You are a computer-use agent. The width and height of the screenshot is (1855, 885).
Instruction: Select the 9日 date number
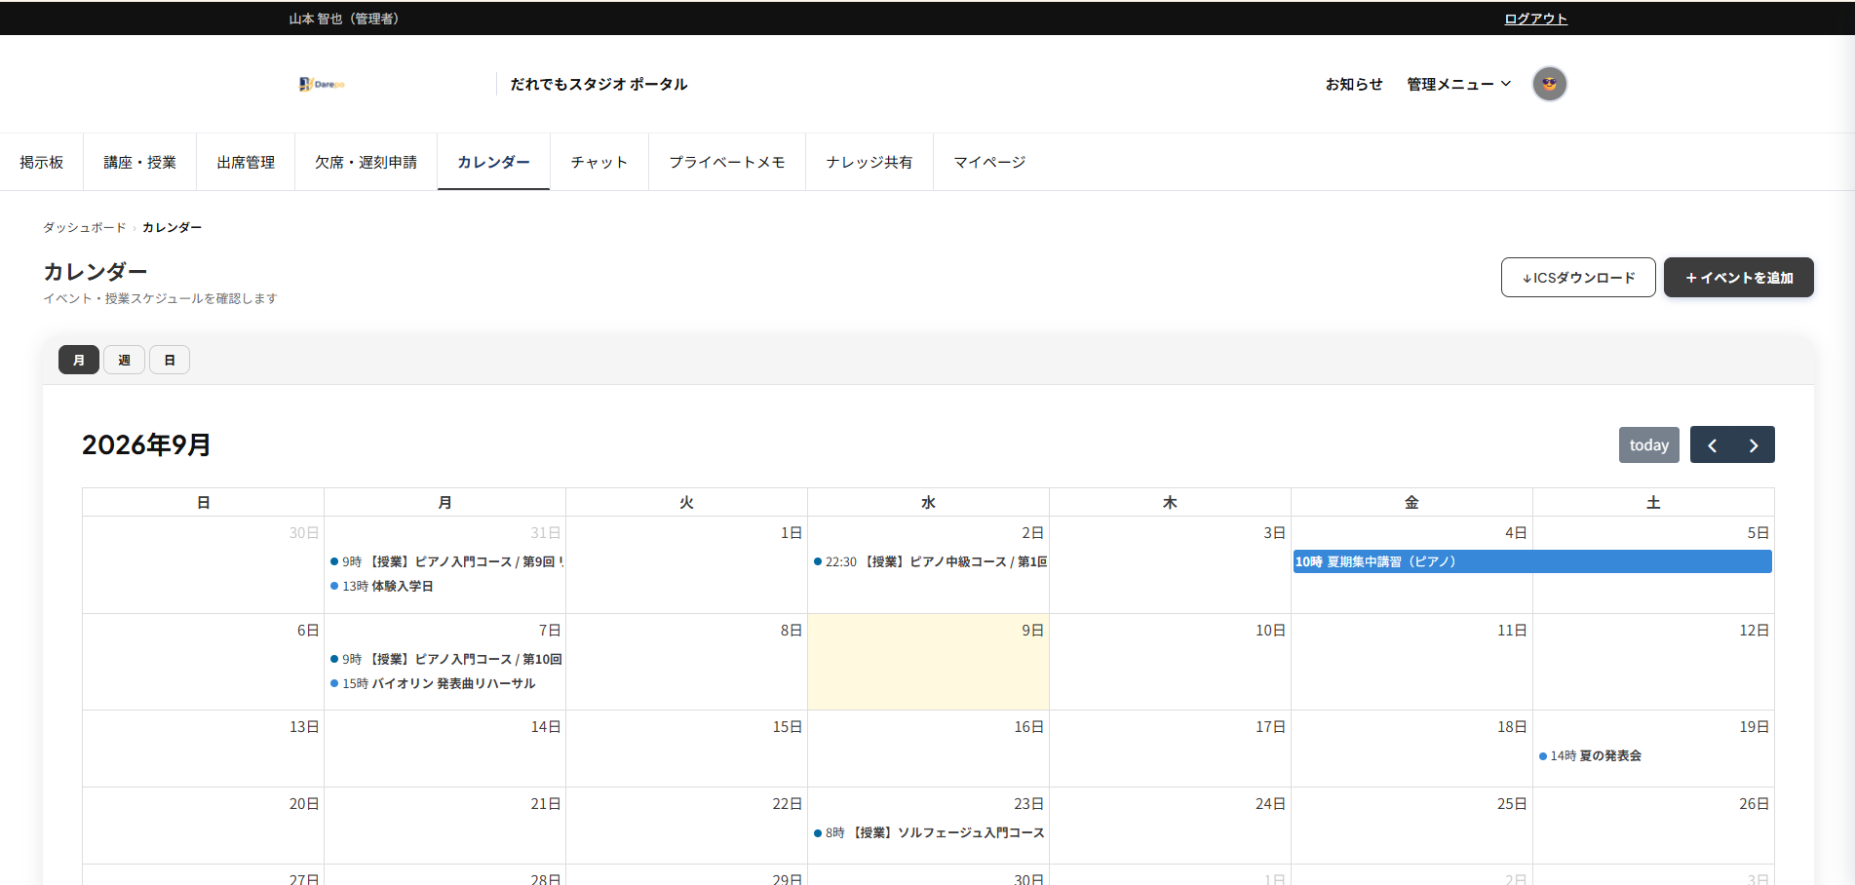pyautogui.click(x=1032, y=631)
